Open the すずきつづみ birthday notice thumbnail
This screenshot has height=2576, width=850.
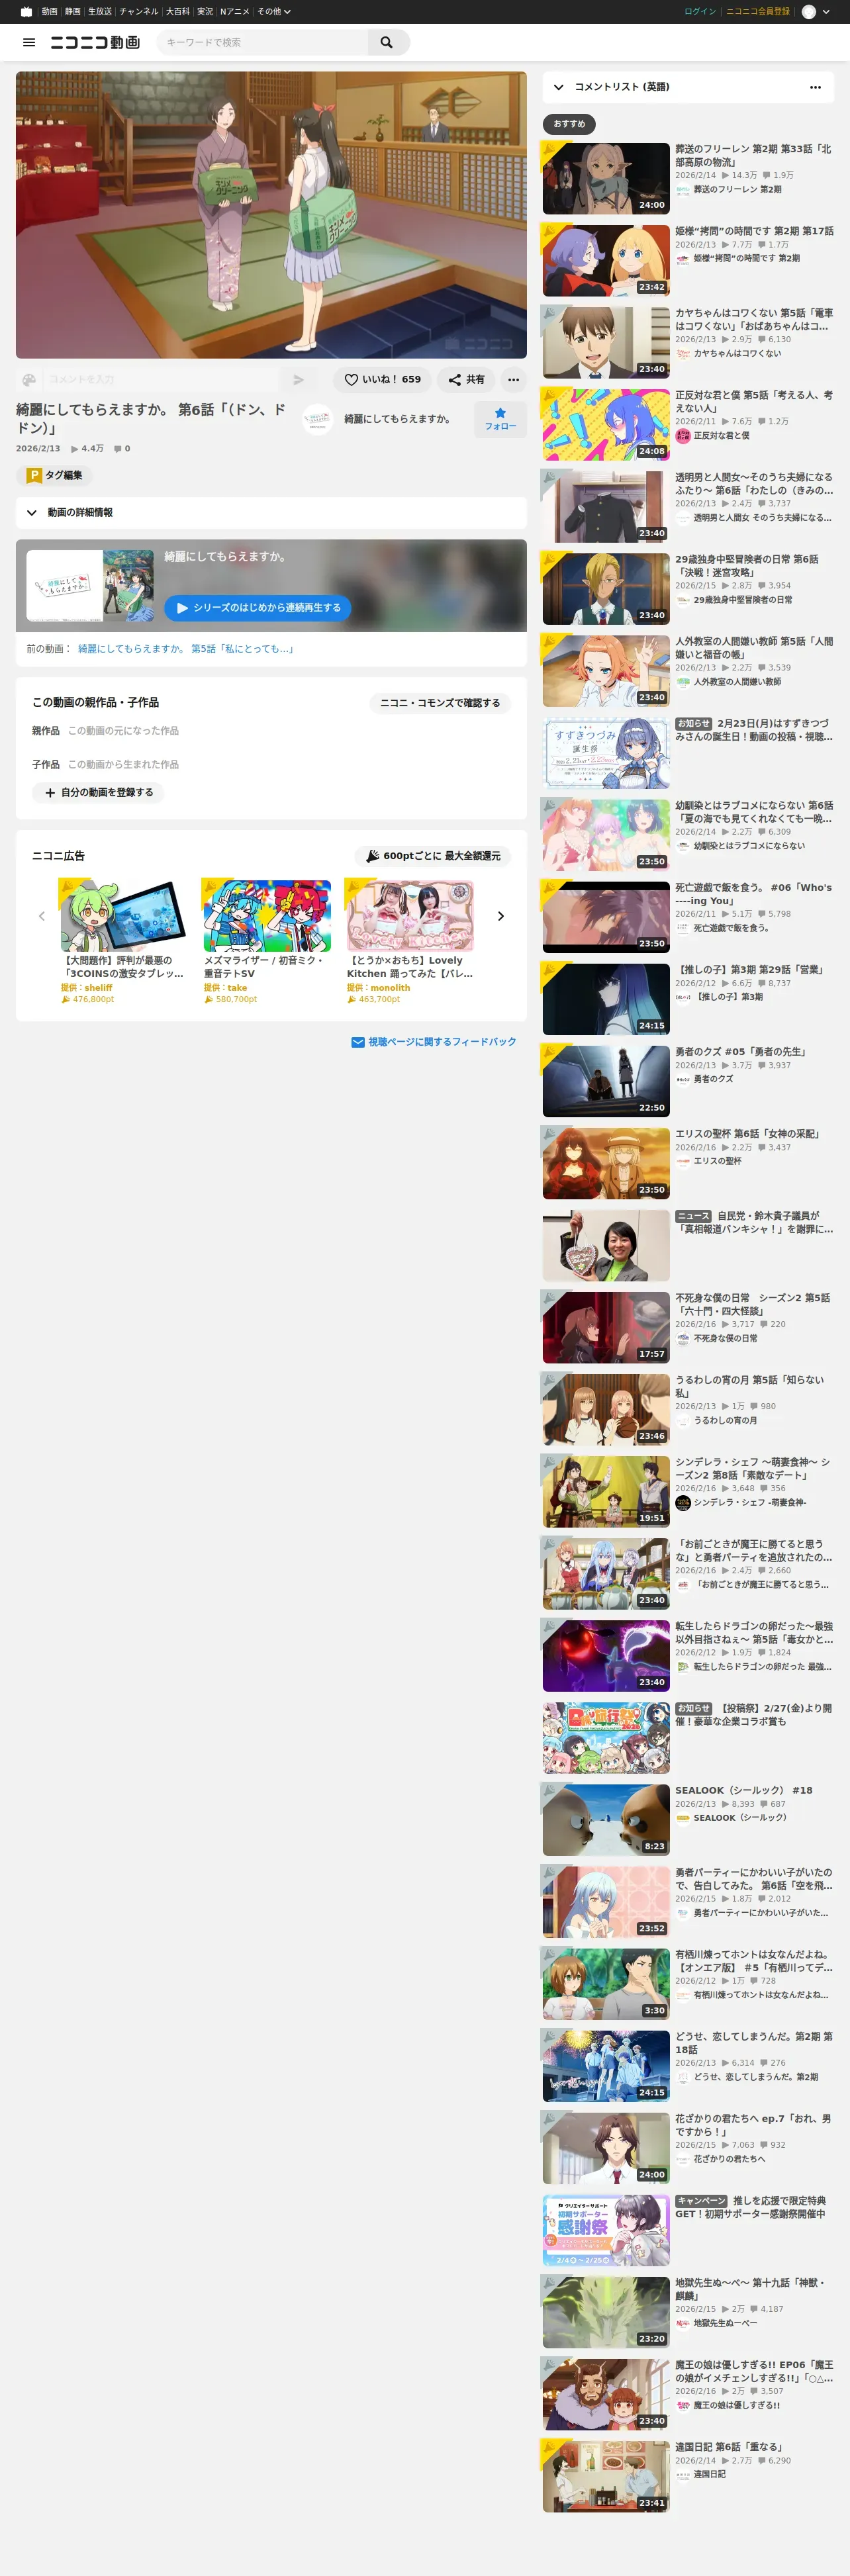tap(606, 753)
